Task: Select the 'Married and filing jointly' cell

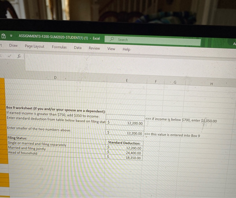Action: [27, 148]
